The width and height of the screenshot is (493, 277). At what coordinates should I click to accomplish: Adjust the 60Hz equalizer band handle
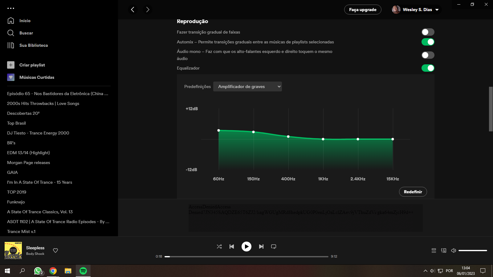point(219,130)
